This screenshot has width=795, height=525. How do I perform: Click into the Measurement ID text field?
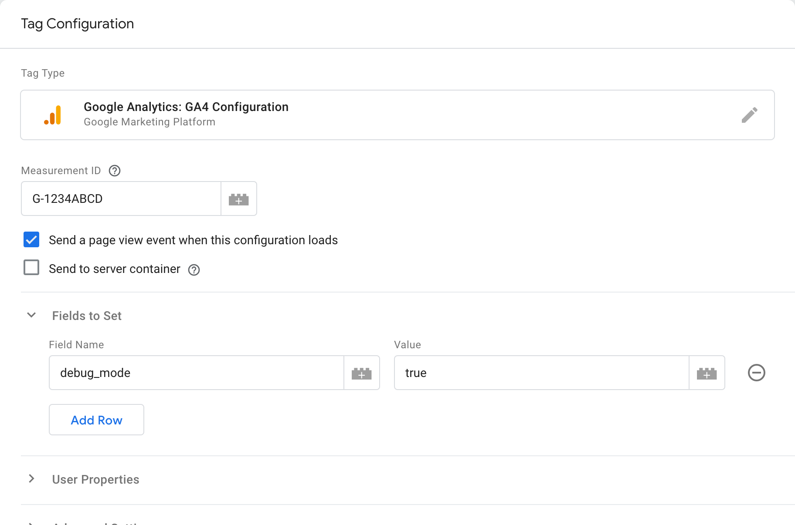121,199
